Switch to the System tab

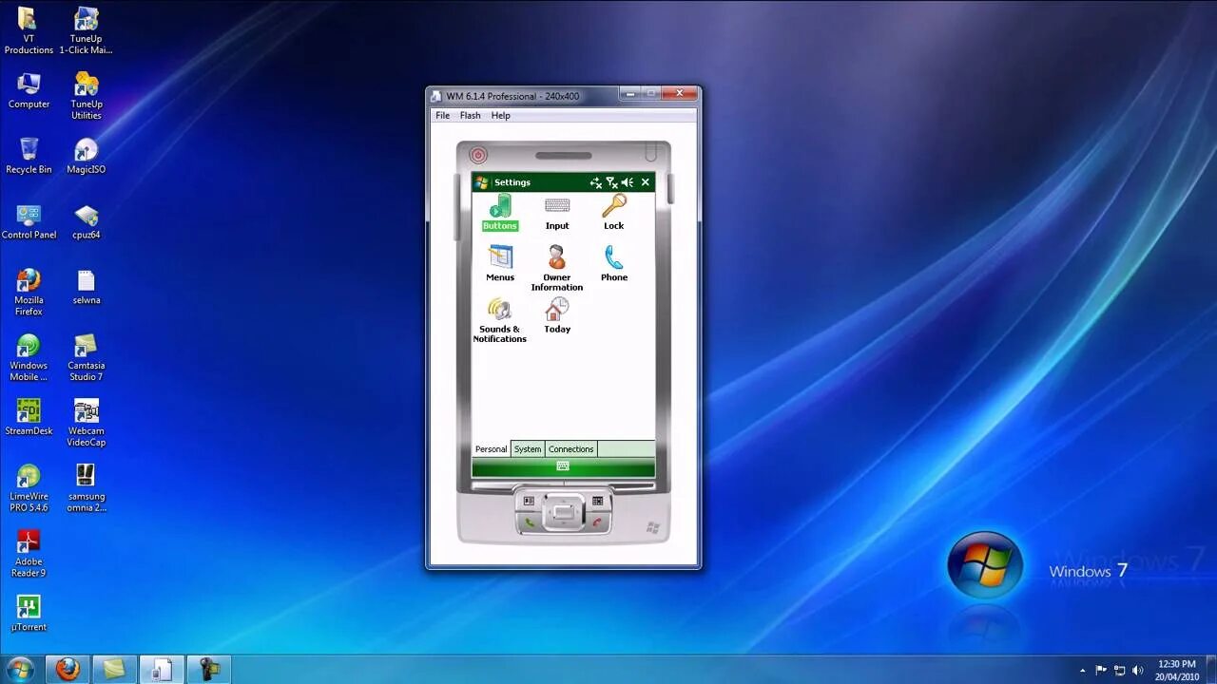528,449
